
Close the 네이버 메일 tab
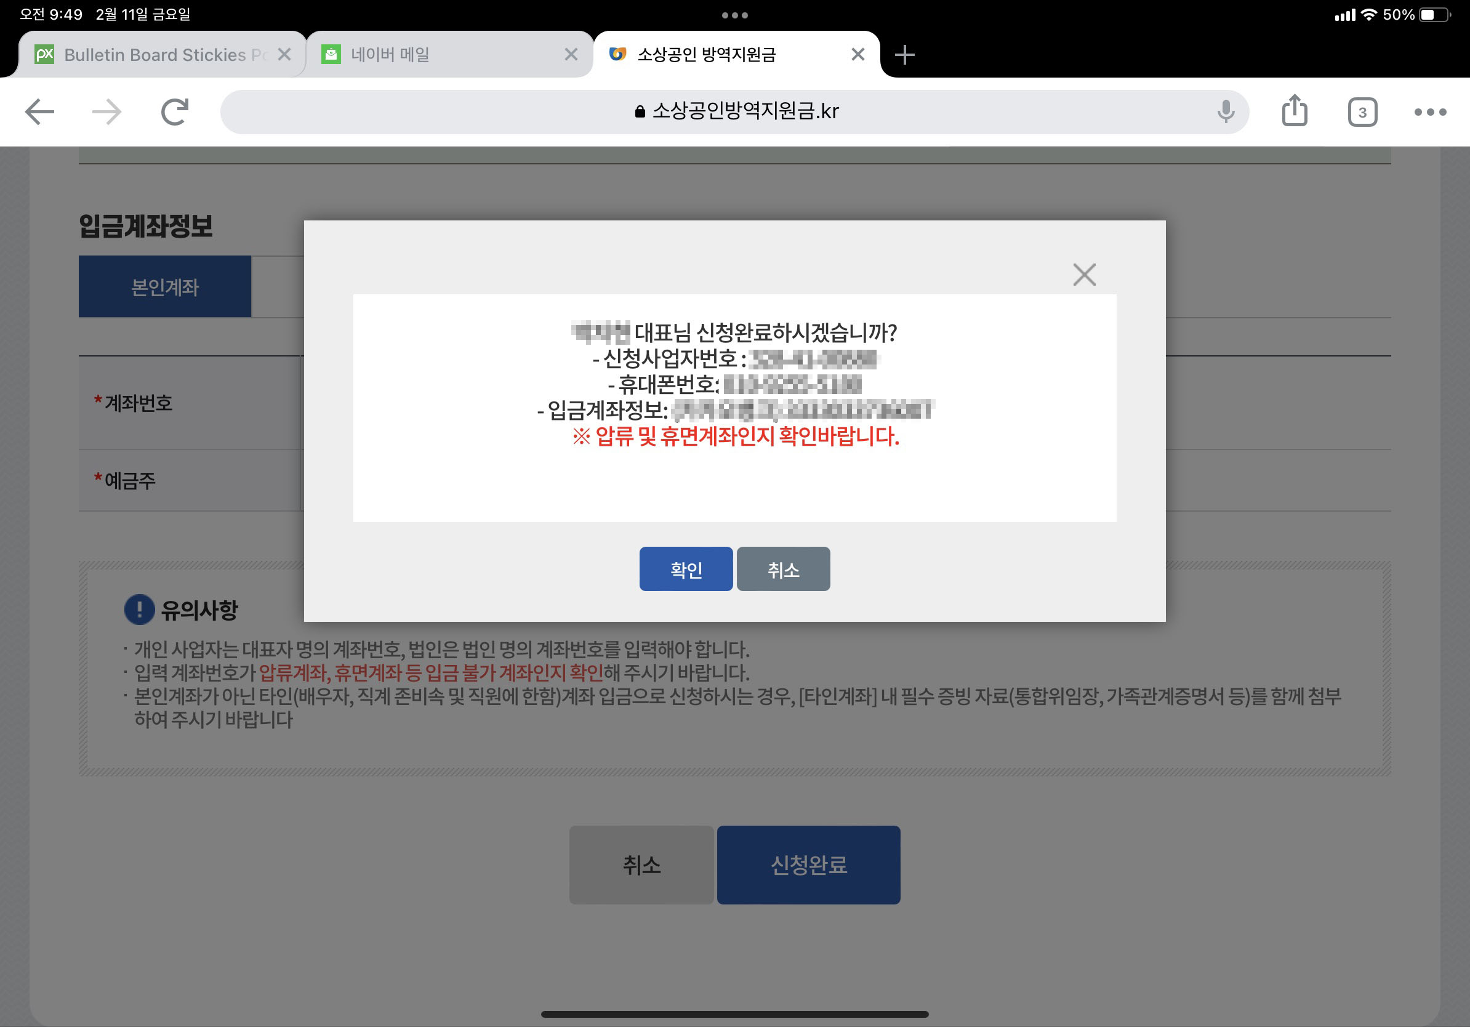pos(571,55)
